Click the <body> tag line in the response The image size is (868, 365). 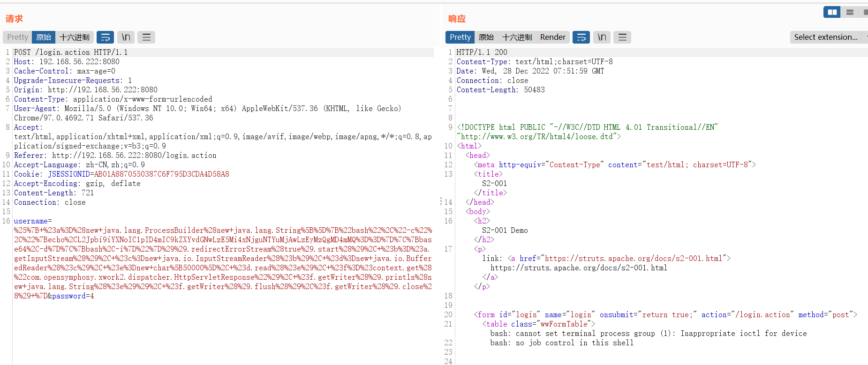pyautogui.click(x=477, y=212)
